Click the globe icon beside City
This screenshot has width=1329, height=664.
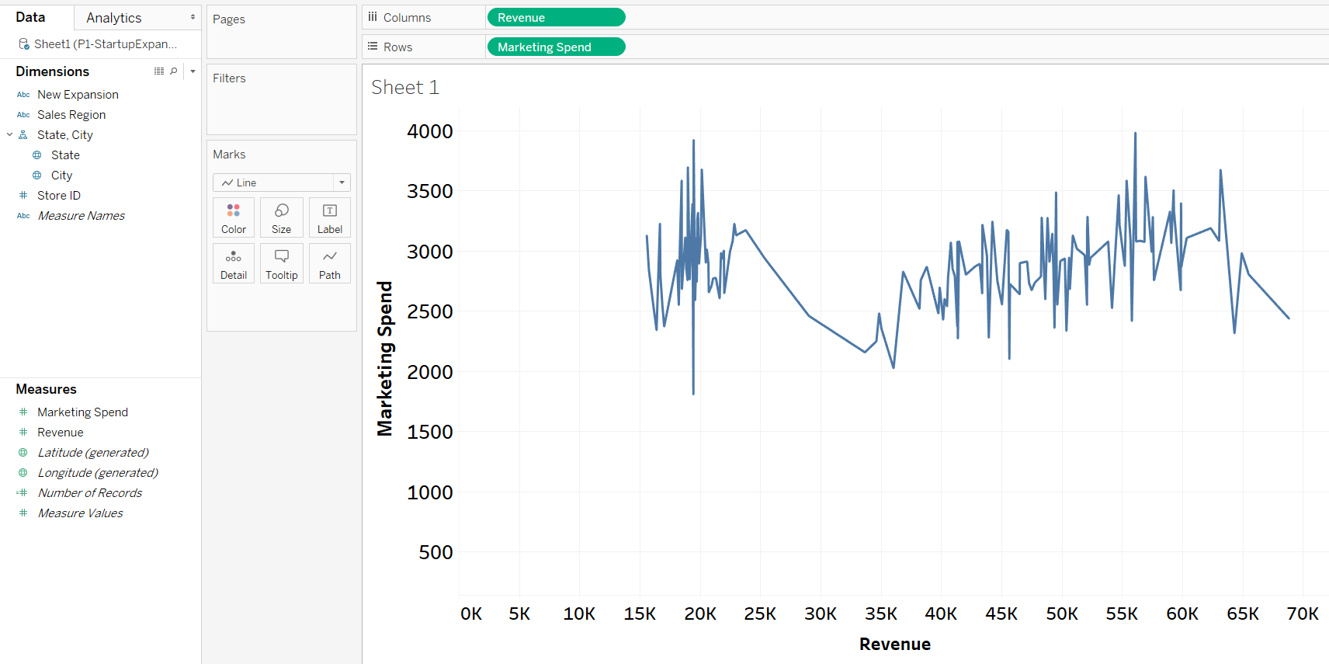point(37,176)
